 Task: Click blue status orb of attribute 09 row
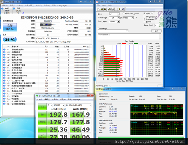pyautogui.click(x=4, y=55)
